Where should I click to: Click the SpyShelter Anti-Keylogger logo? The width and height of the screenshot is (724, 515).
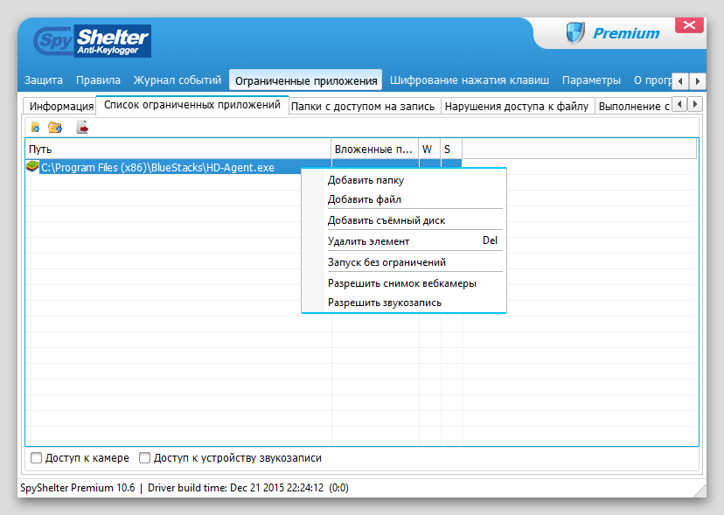pos(93,41)
